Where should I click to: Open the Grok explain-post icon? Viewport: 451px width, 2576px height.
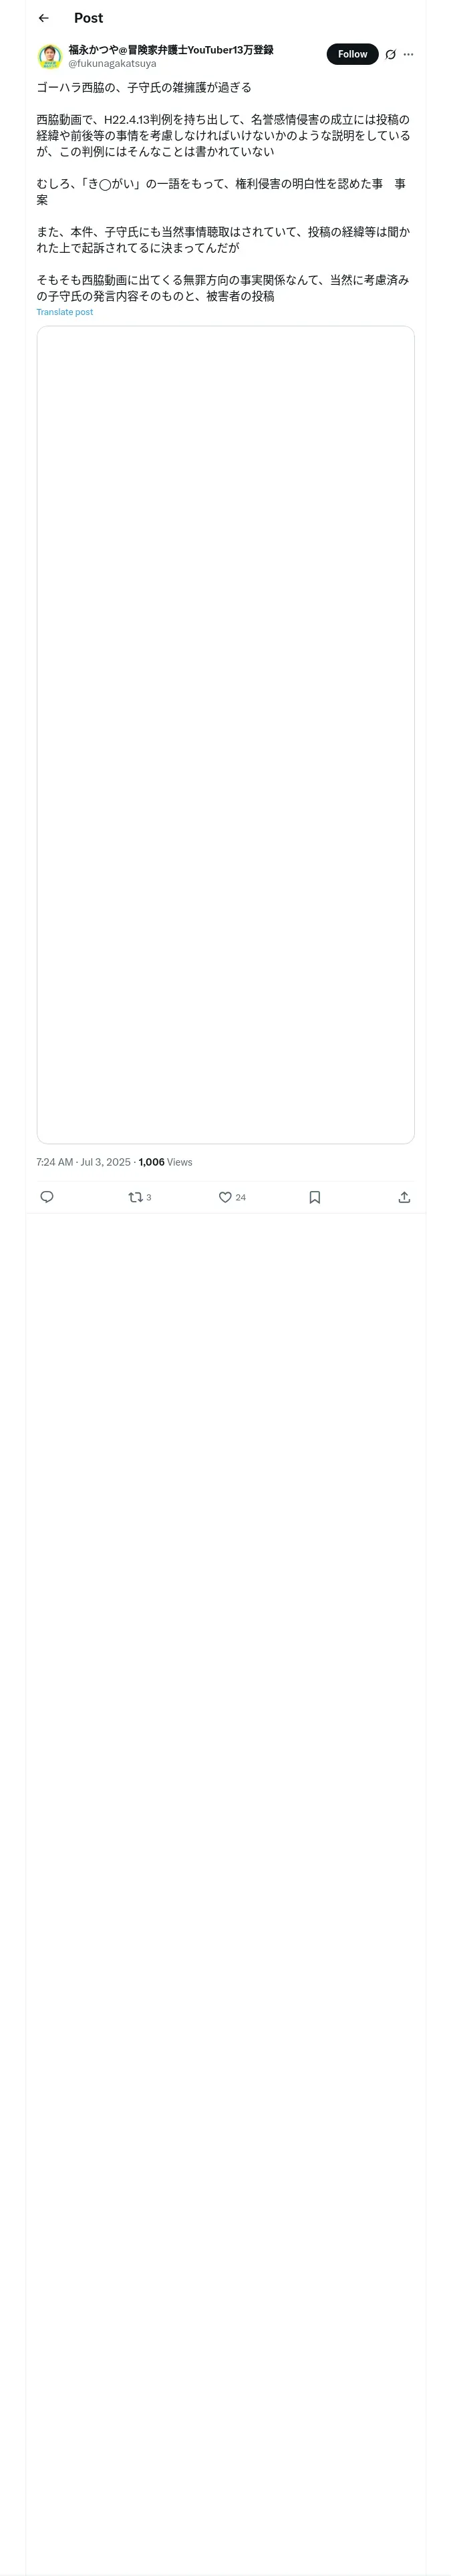pos(390,55)
